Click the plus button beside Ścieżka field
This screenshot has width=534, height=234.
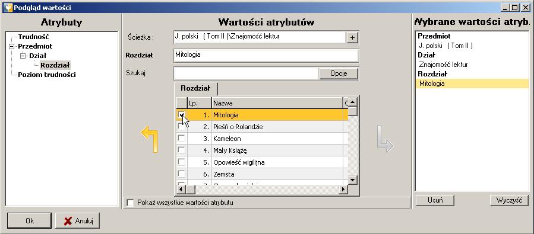(x=352, y=38)
